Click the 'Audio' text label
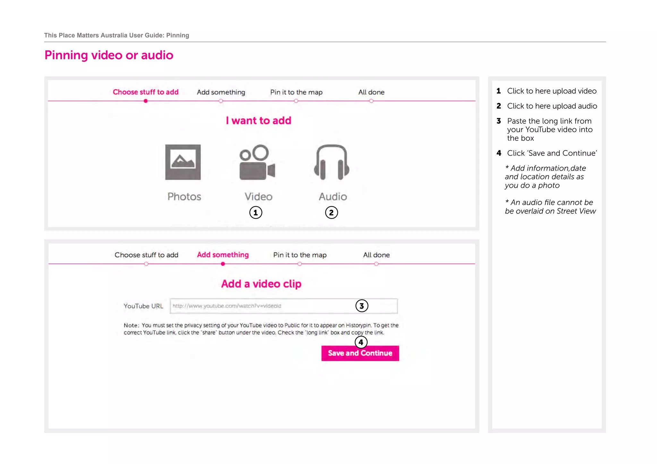657x464 pixels. (333, 196)
